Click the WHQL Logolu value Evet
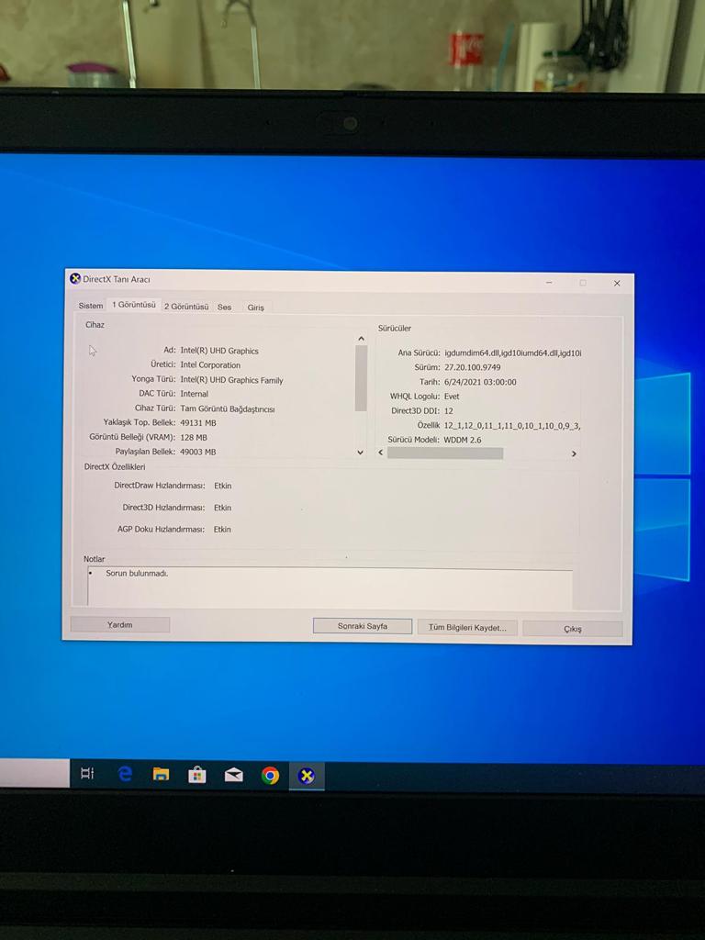The image size is (705, 940). click(452, 397)
